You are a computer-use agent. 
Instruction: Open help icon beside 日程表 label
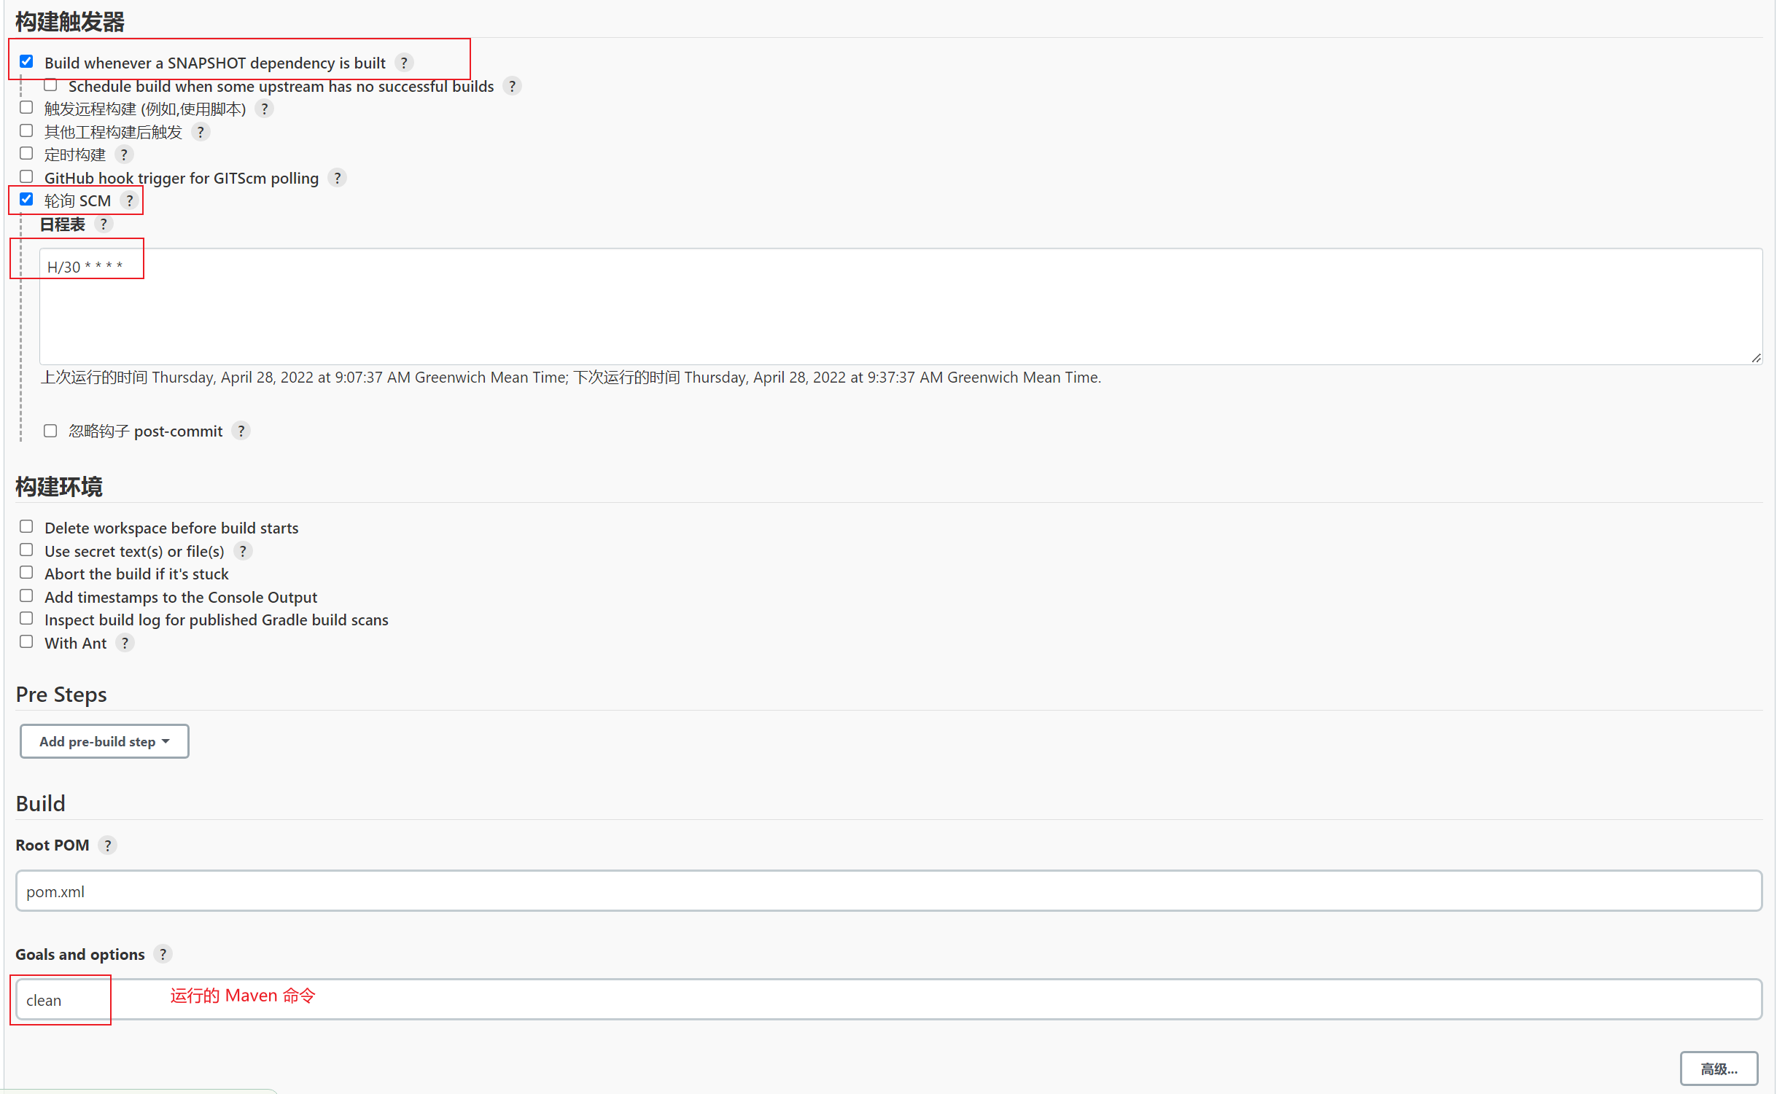click(x=104, y=224)
